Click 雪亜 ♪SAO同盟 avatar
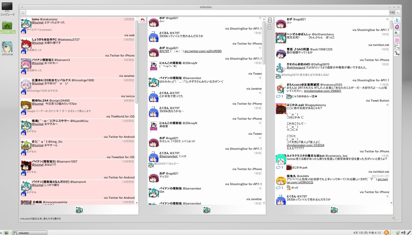The height and width of the screenshot is (235, 412). [x=281, y=53]
